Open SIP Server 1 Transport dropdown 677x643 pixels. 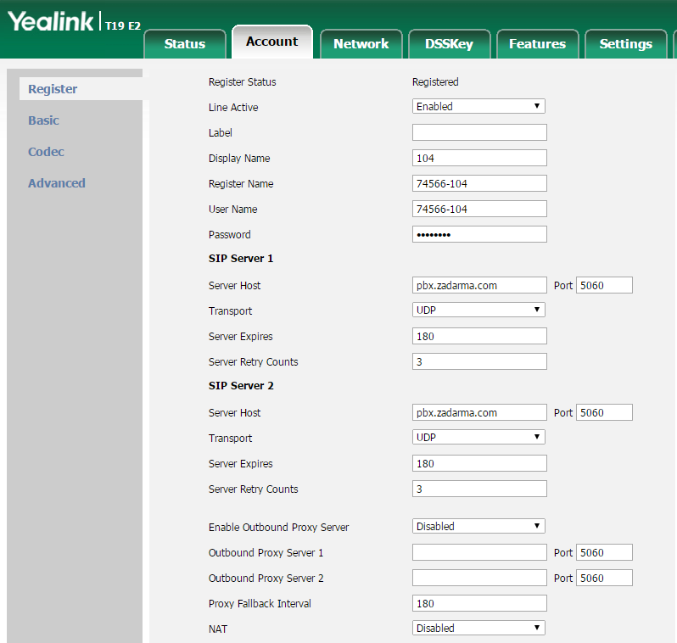[478, 310]
